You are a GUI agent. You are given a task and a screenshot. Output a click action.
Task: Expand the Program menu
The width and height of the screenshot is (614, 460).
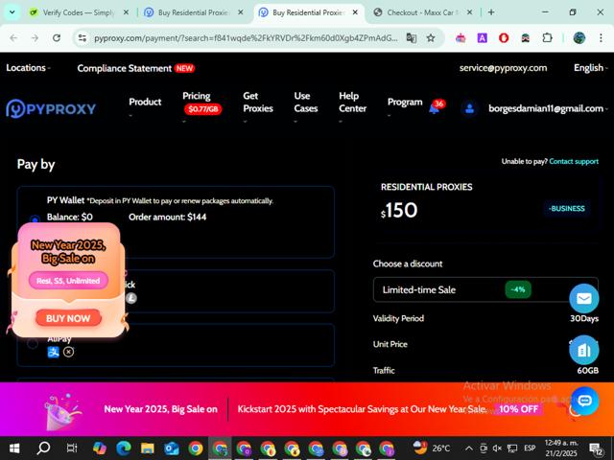point(405,103)
